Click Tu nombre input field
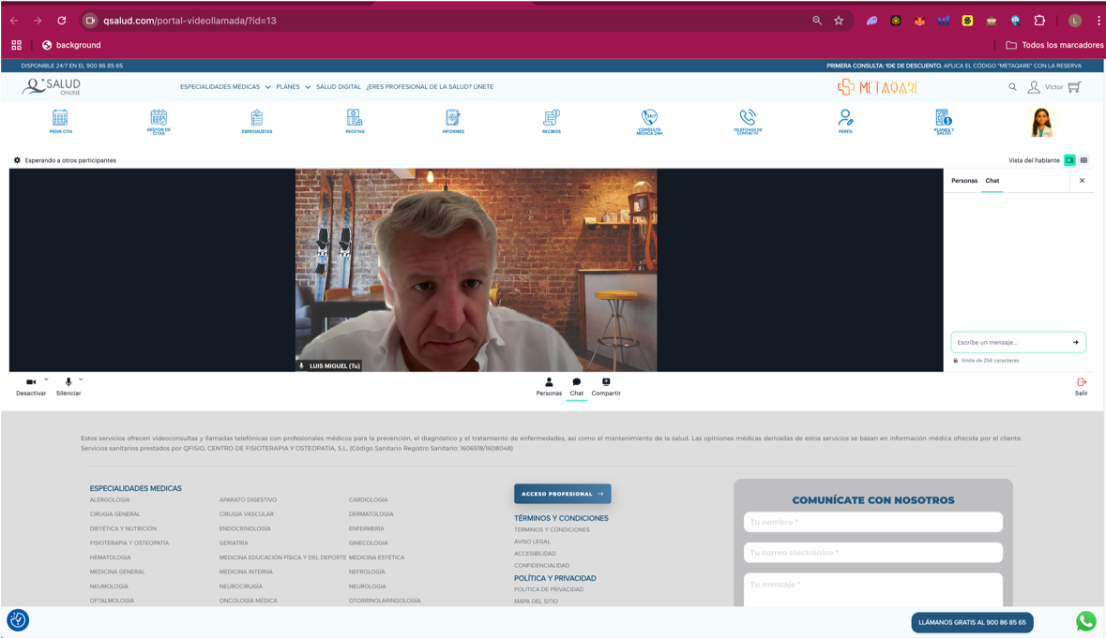1106x638 pixels. tap(872, 522)
